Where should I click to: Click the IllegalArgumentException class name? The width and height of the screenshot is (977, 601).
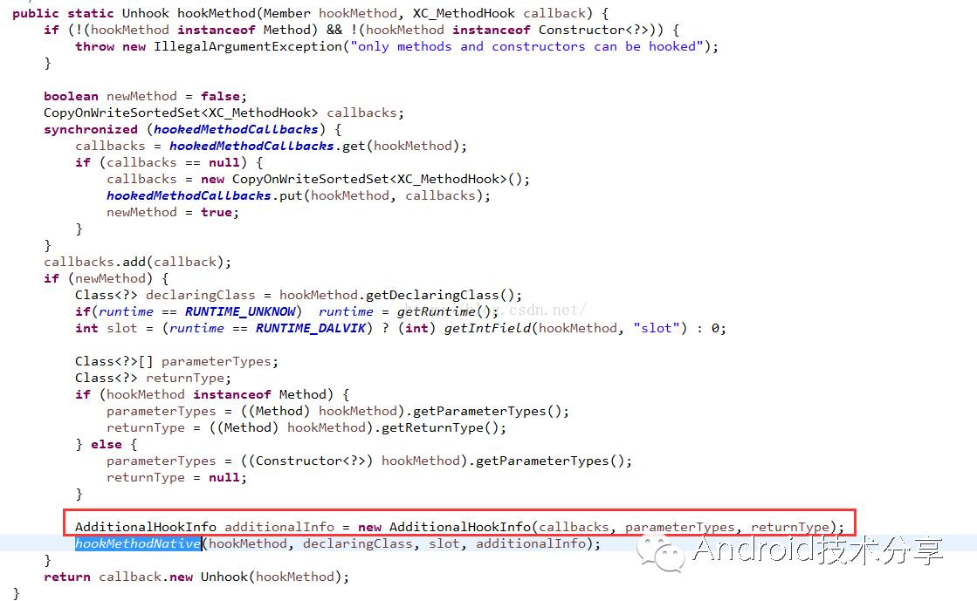(248, 46)
